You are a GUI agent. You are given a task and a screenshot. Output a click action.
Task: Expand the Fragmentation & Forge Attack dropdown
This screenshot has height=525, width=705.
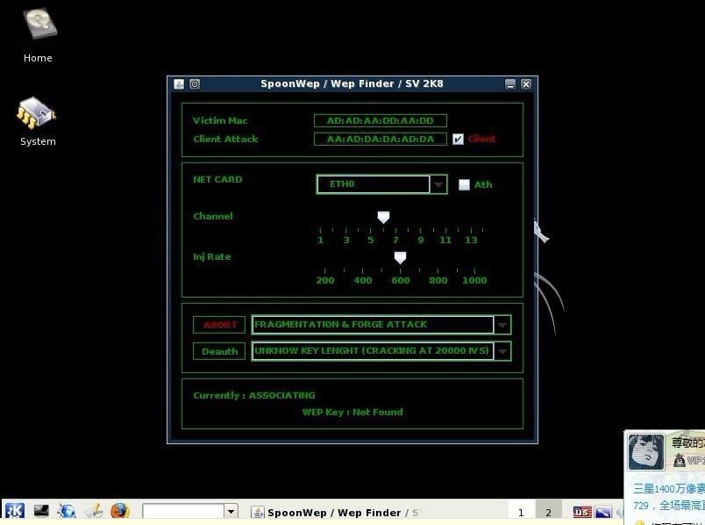point(502,325)
